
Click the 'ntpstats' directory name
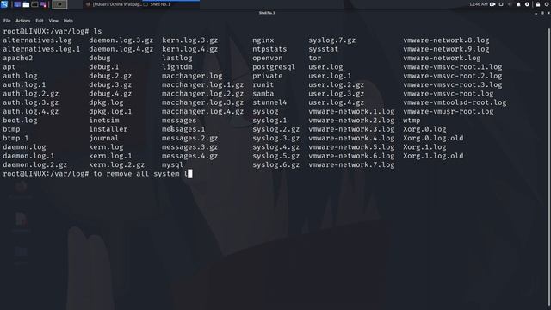click(269, 49)
